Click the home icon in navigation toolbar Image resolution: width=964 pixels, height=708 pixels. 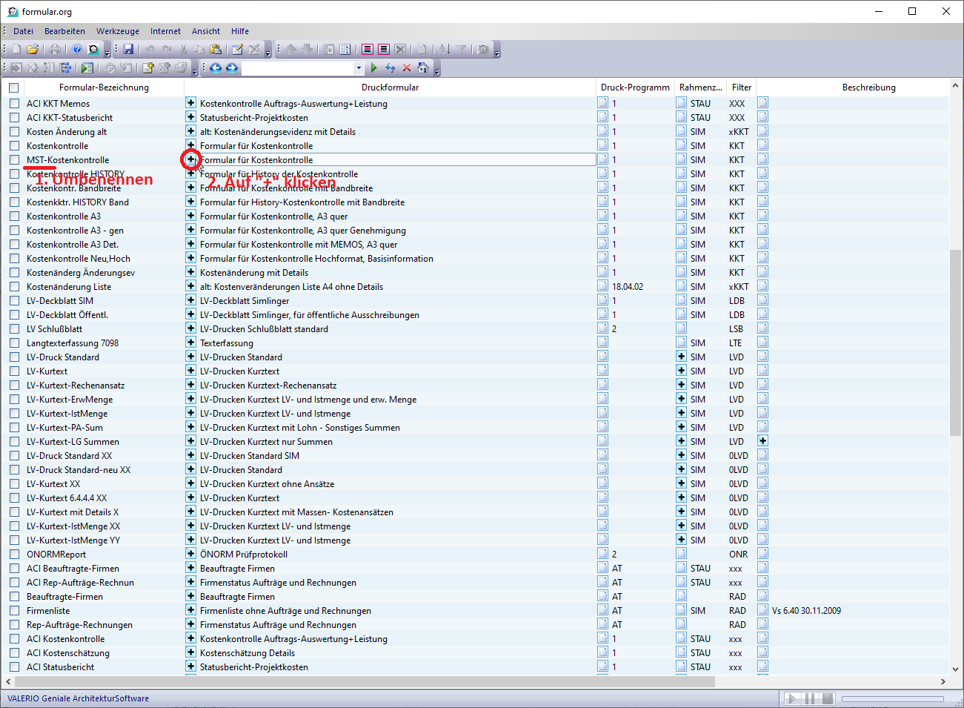[x=422, y=68]
